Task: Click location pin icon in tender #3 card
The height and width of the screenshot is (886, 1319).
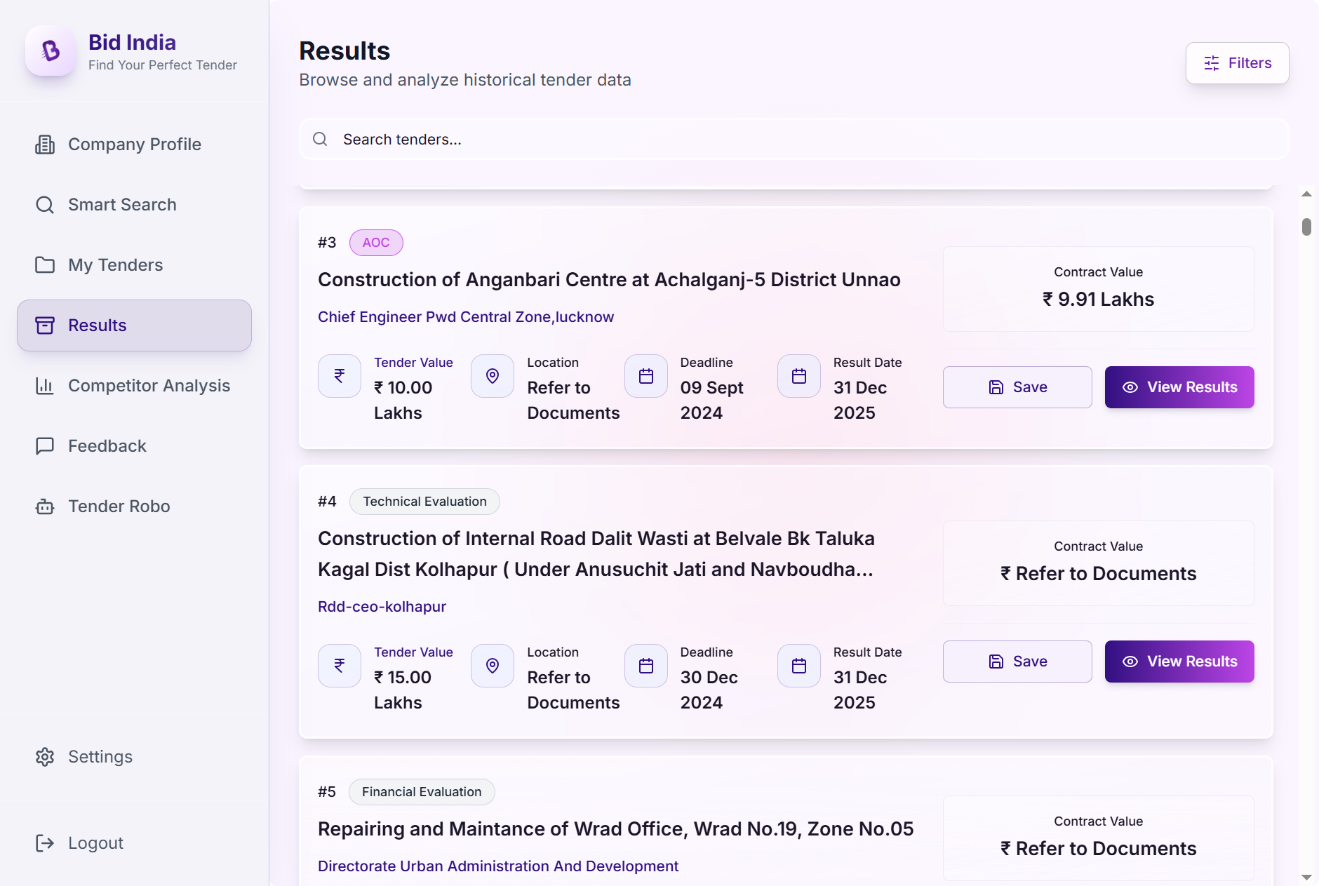Action: [493, 376]
